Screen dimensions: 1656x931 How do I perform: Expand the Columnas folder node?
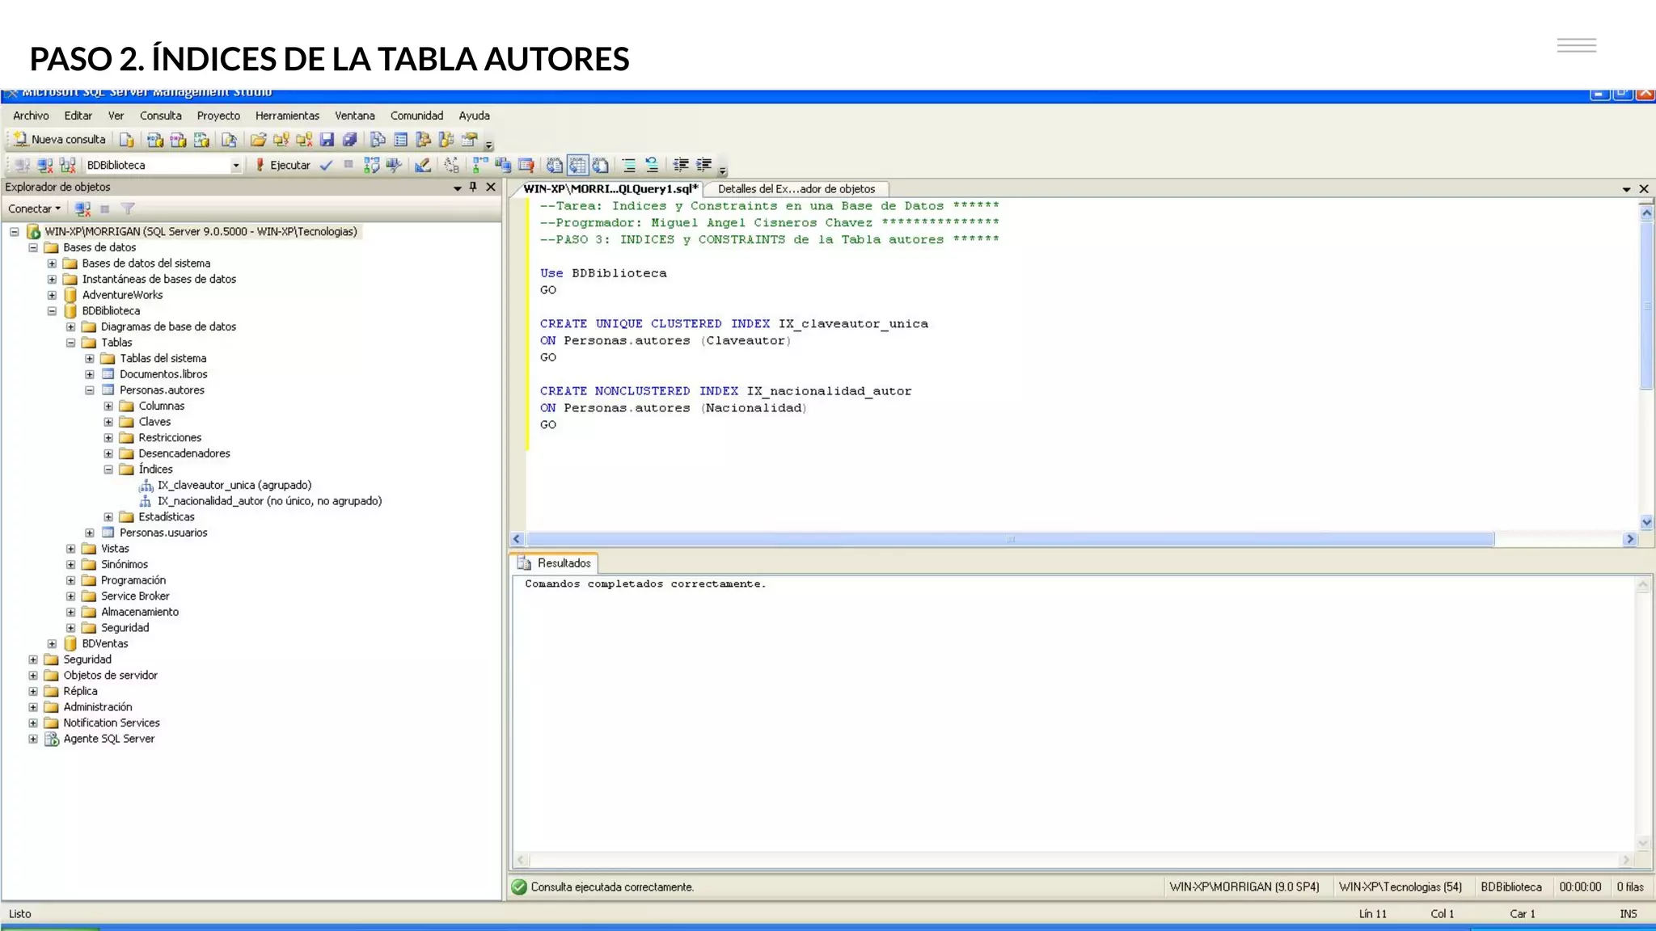point(108,407)
